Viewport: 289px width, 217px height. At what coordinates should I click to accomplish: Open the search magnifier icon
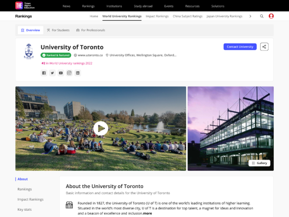point(261,16)
